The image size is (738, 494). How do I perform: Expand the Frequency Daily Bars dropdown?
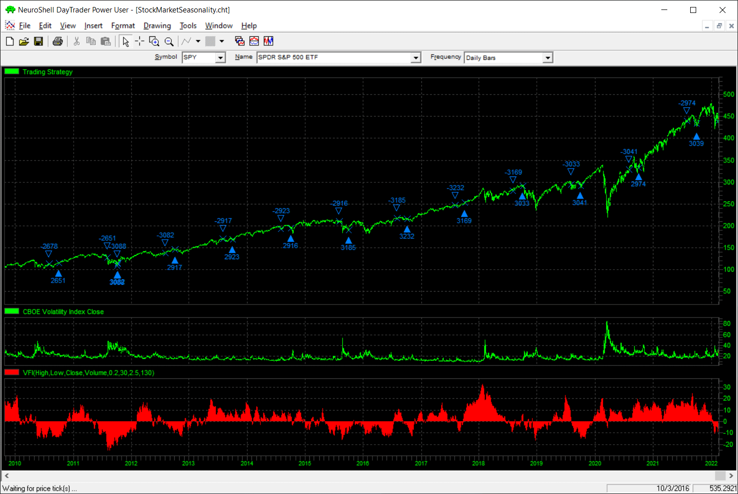548,58
